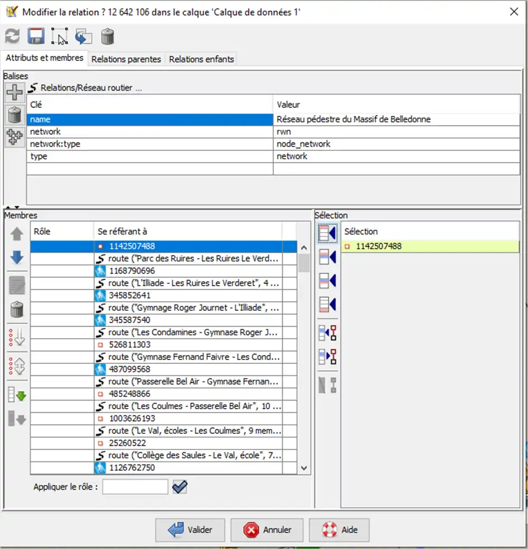Download all incomplete members with green arrow
Image resolution: width=528 pixels, height=549 pixels.
pos(17,395)
